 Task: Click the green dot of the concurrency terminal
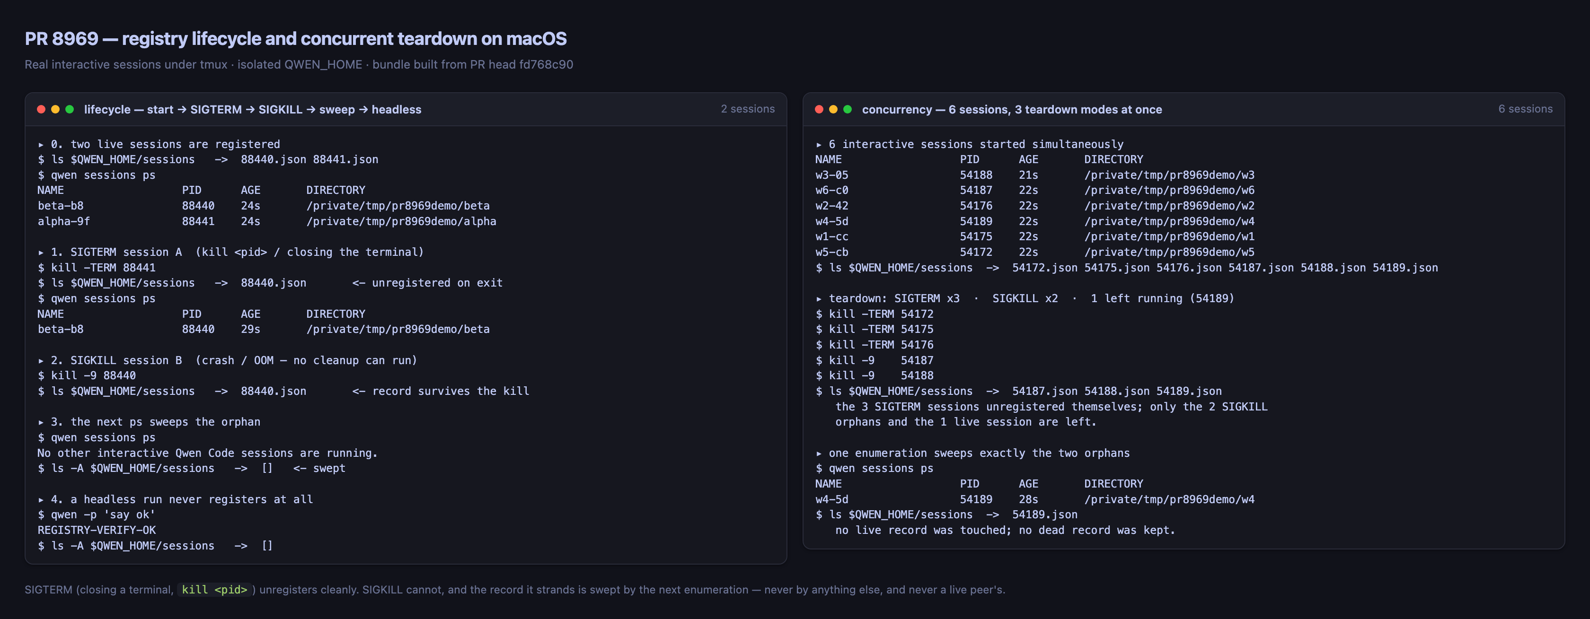point(848,109)
